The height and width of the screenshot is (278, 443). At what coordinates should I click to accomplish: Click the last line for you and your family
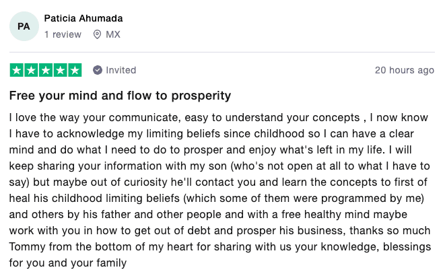[x=68, y=263]
